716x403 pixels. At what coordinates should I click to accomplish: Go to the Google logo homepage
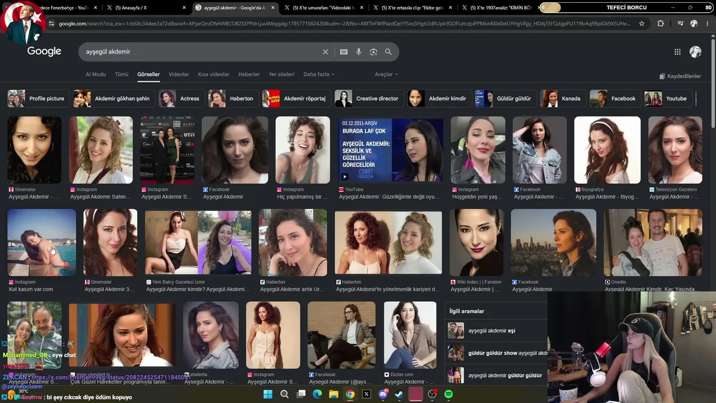44,51
